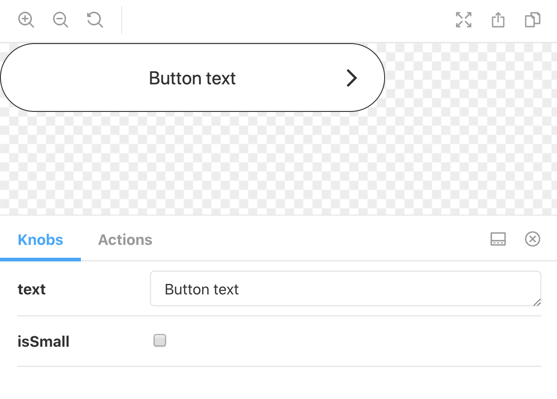The image size is (557, 399).
Task: Open the canvas in a new tab
Action: (498, 20)
